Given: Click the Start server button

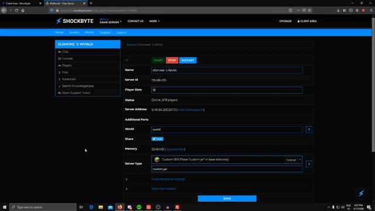Looking at the screenshot, I should click(158, 60).
